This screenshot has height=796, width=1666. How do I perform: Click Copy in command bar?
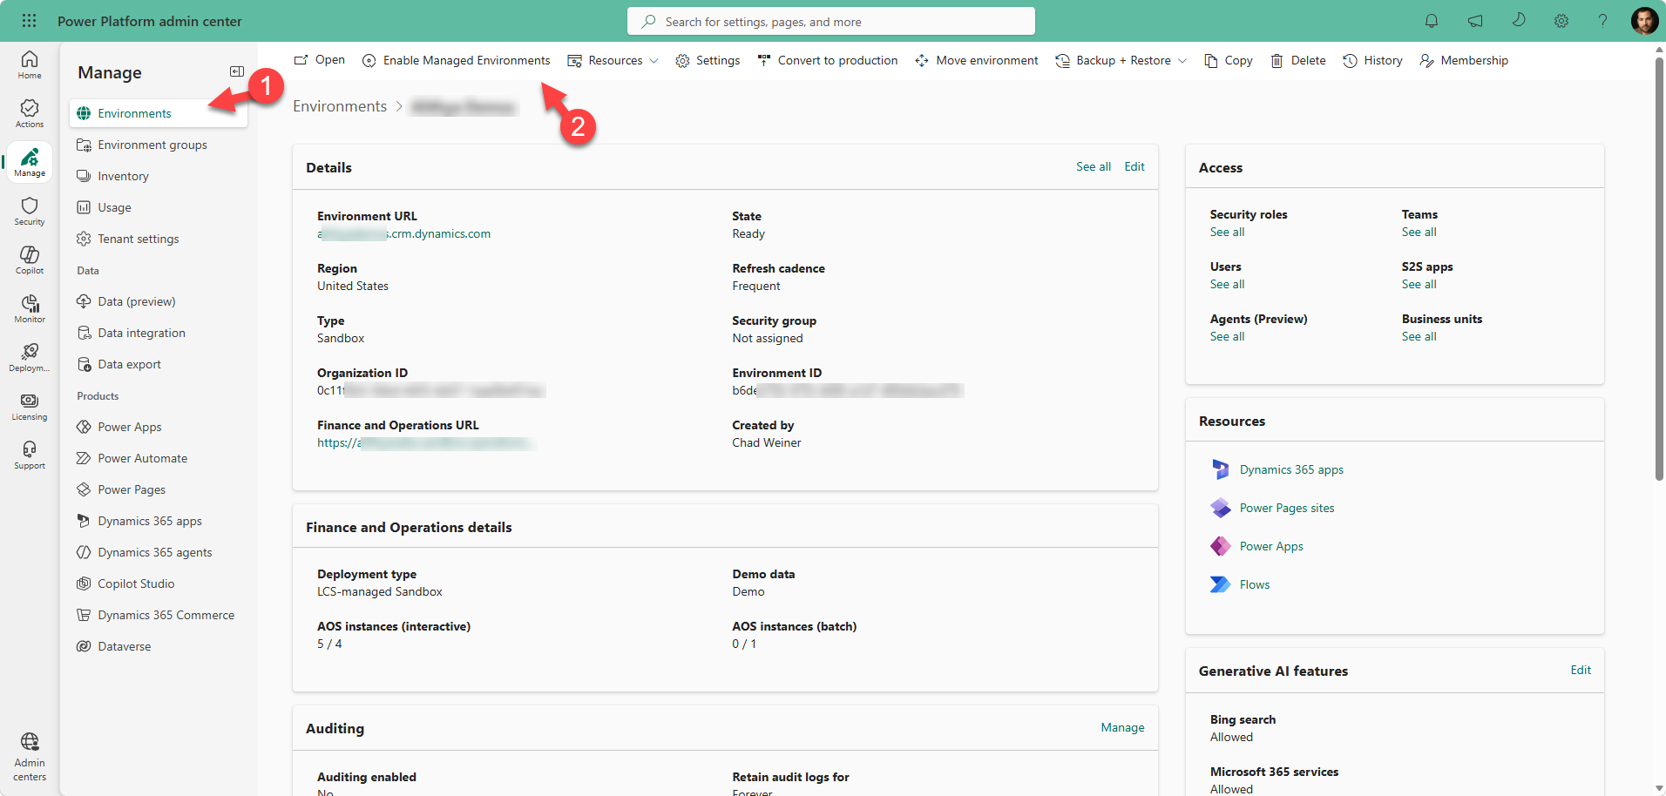[1229, 60]
